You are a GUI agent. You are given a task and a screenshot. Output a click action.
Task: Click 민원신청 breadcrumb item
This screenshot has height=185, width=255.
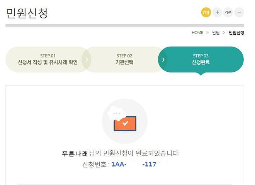(x=236, y=33)
